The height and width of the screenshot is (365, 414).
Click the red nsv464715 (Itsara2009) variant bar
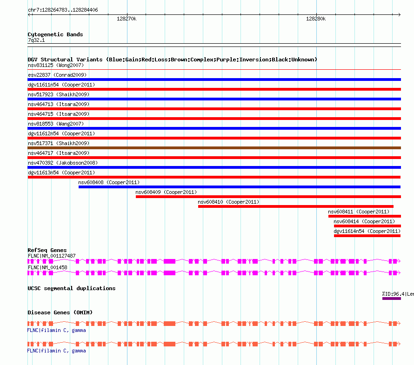214,119
